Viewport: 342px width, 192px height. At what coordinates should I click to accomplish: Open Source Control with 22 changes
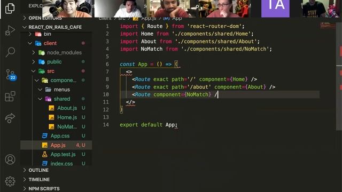(11, 75)
